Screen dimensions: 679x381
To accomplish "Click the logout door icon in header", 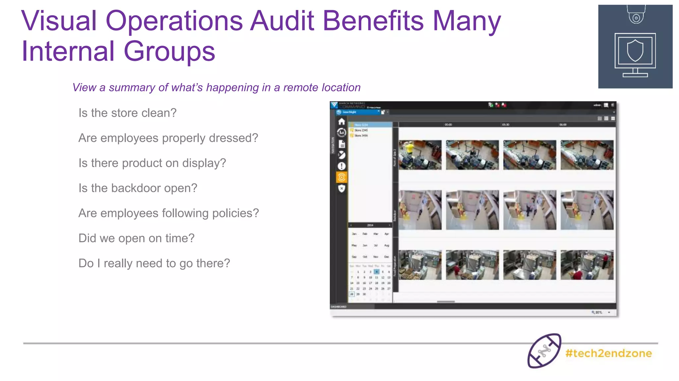I will click(x=613, y=105).
